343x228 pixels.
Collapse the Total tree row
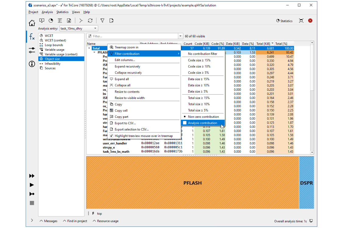point(89,48)
